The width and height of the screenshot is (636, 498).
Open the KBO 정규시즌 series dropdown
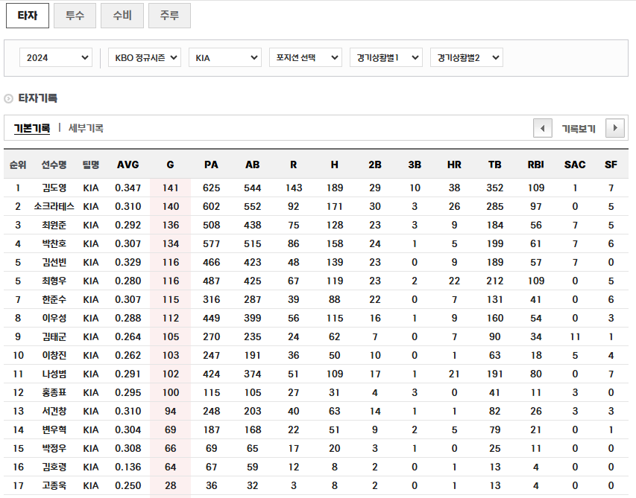(x=145, y=57)
